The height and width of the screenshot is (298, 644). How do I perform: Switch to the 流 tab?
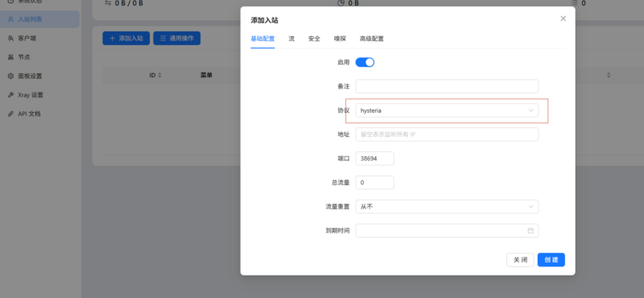coord(291,39)
